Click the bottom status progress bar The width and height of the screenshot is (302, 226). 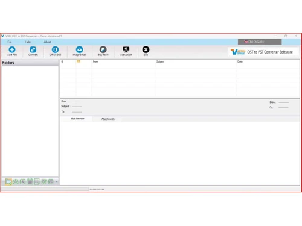45,189
